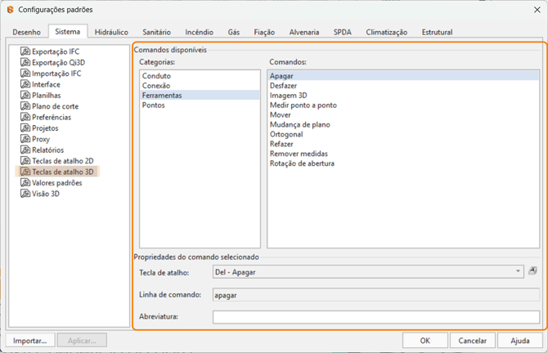The height and width of the screenshot is (353, 548).
Task: Click the Importação IFC tree icon
Action: [25, 74]
